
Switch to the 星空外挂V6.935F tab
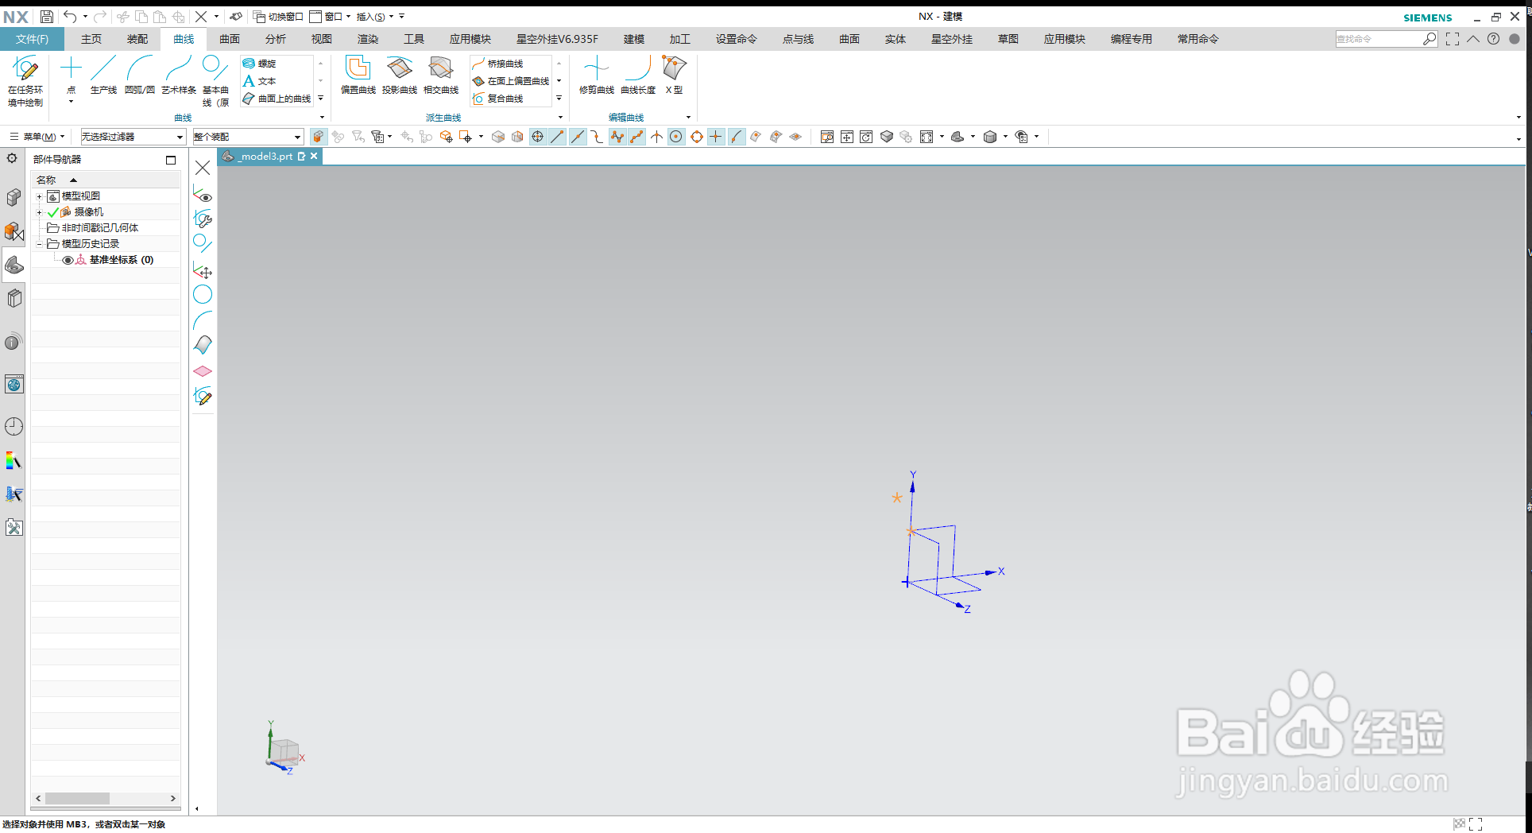tap(557, 39)
